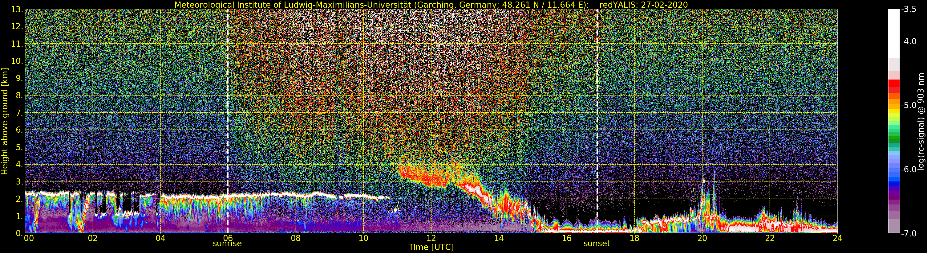Click the white top section of the colorbar
Image resolution: width=927 pixels, height=253 pixels.
(x=894, y=34)
